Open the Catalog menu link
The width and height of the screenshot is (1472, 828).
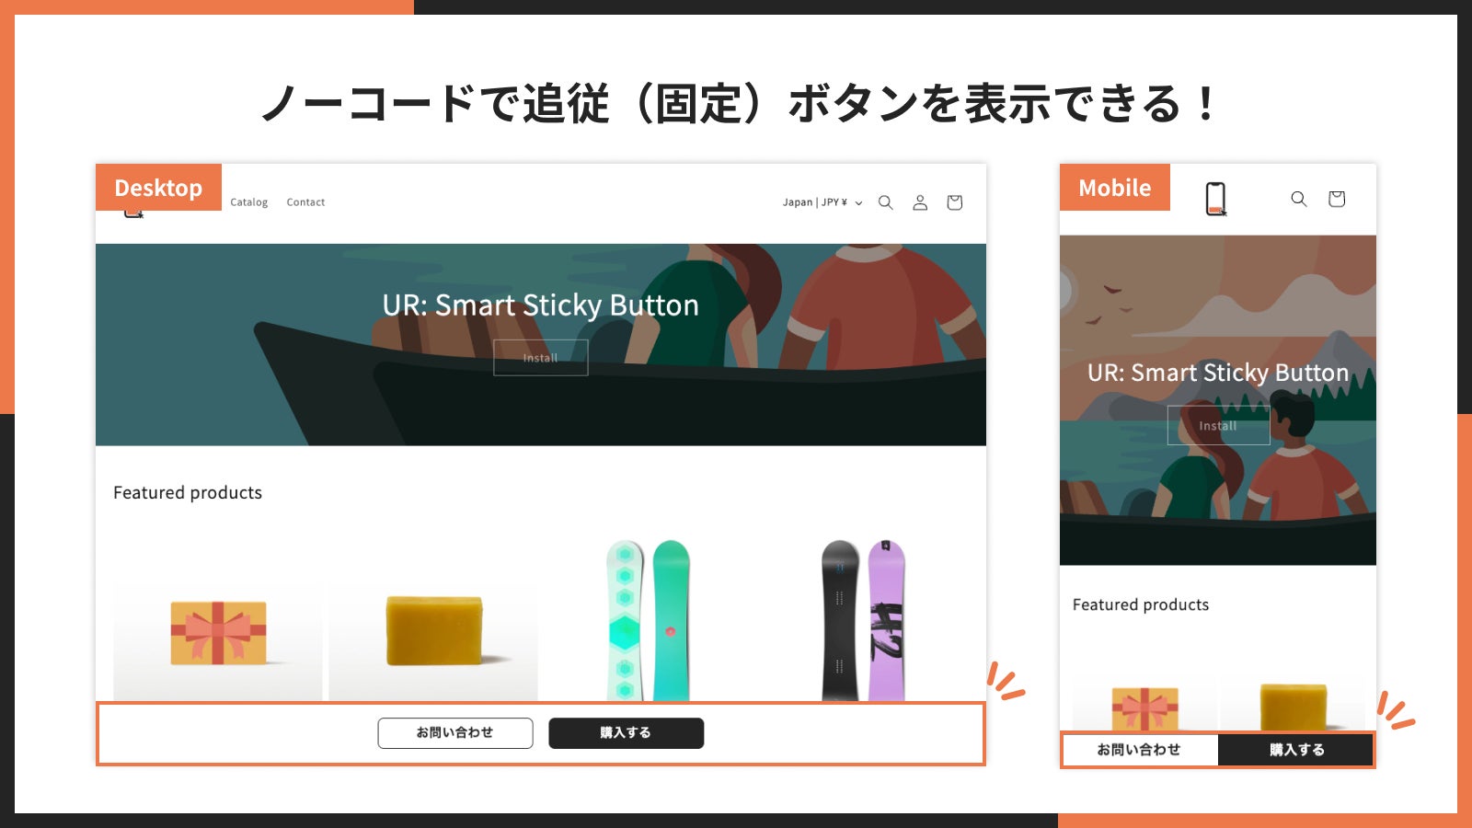pos(249,202)
